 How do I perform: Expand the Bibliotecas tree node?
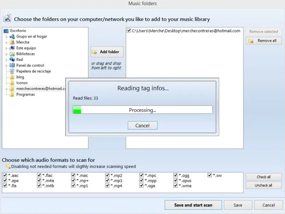coord(6,54)
